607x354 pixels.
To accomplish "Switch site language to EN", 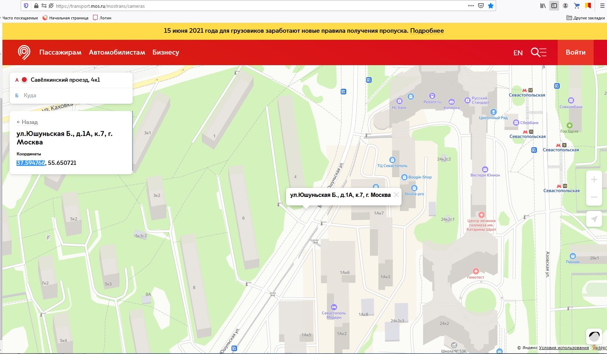I will tap(518, 53).
